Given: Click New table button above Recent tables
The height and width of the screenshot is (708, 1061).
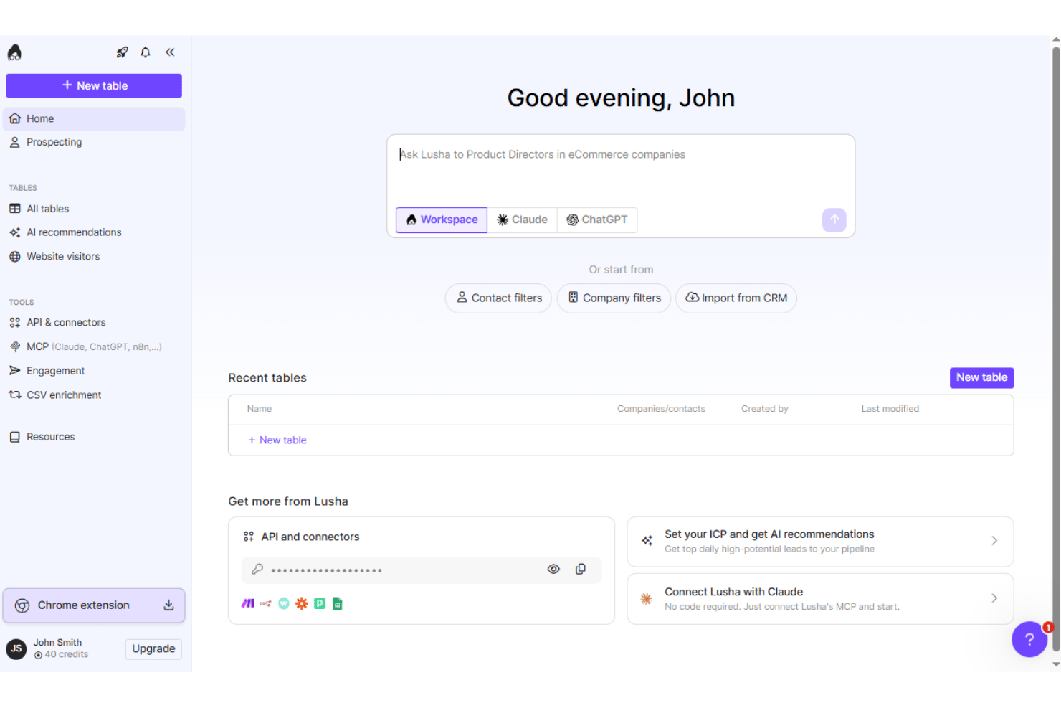Looking at the screenshot, I should 982,378.
